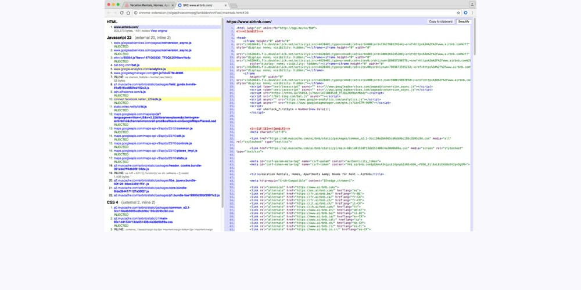
Task: Open the maps-api-v3 controls.js script
Action: 153,143
